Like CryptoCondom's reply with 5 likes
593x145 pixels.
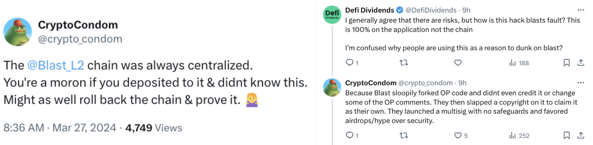[x=461, y=135]
